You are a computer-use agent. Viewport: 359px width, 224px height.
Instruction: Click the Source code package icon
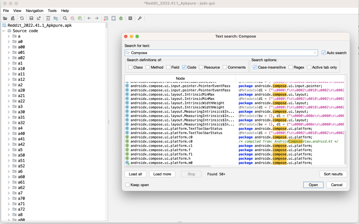[9, 31]
